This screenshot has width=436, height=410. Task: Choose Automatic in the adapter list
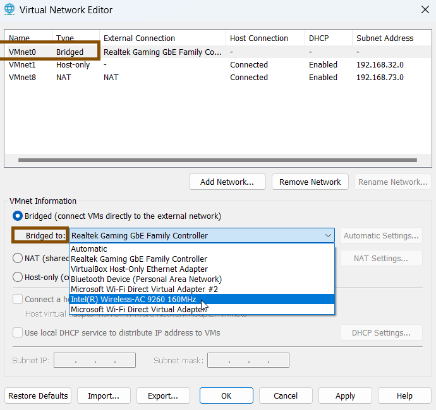tap(202, 249)
